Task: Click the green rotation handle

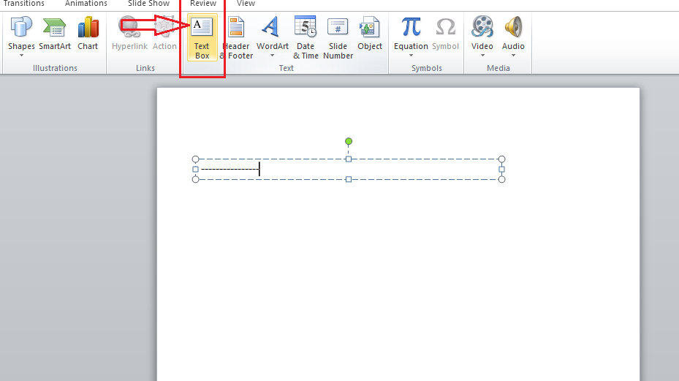Action: click(349, 141)
